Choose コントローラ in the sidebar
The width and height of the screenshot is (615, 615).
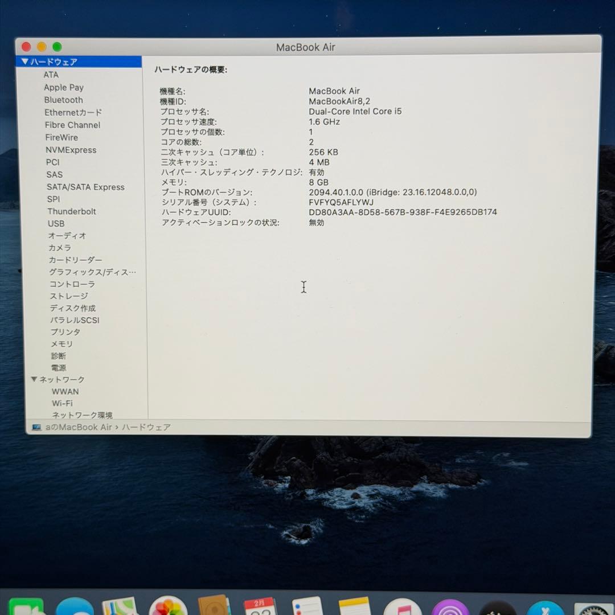coord(72,284)
